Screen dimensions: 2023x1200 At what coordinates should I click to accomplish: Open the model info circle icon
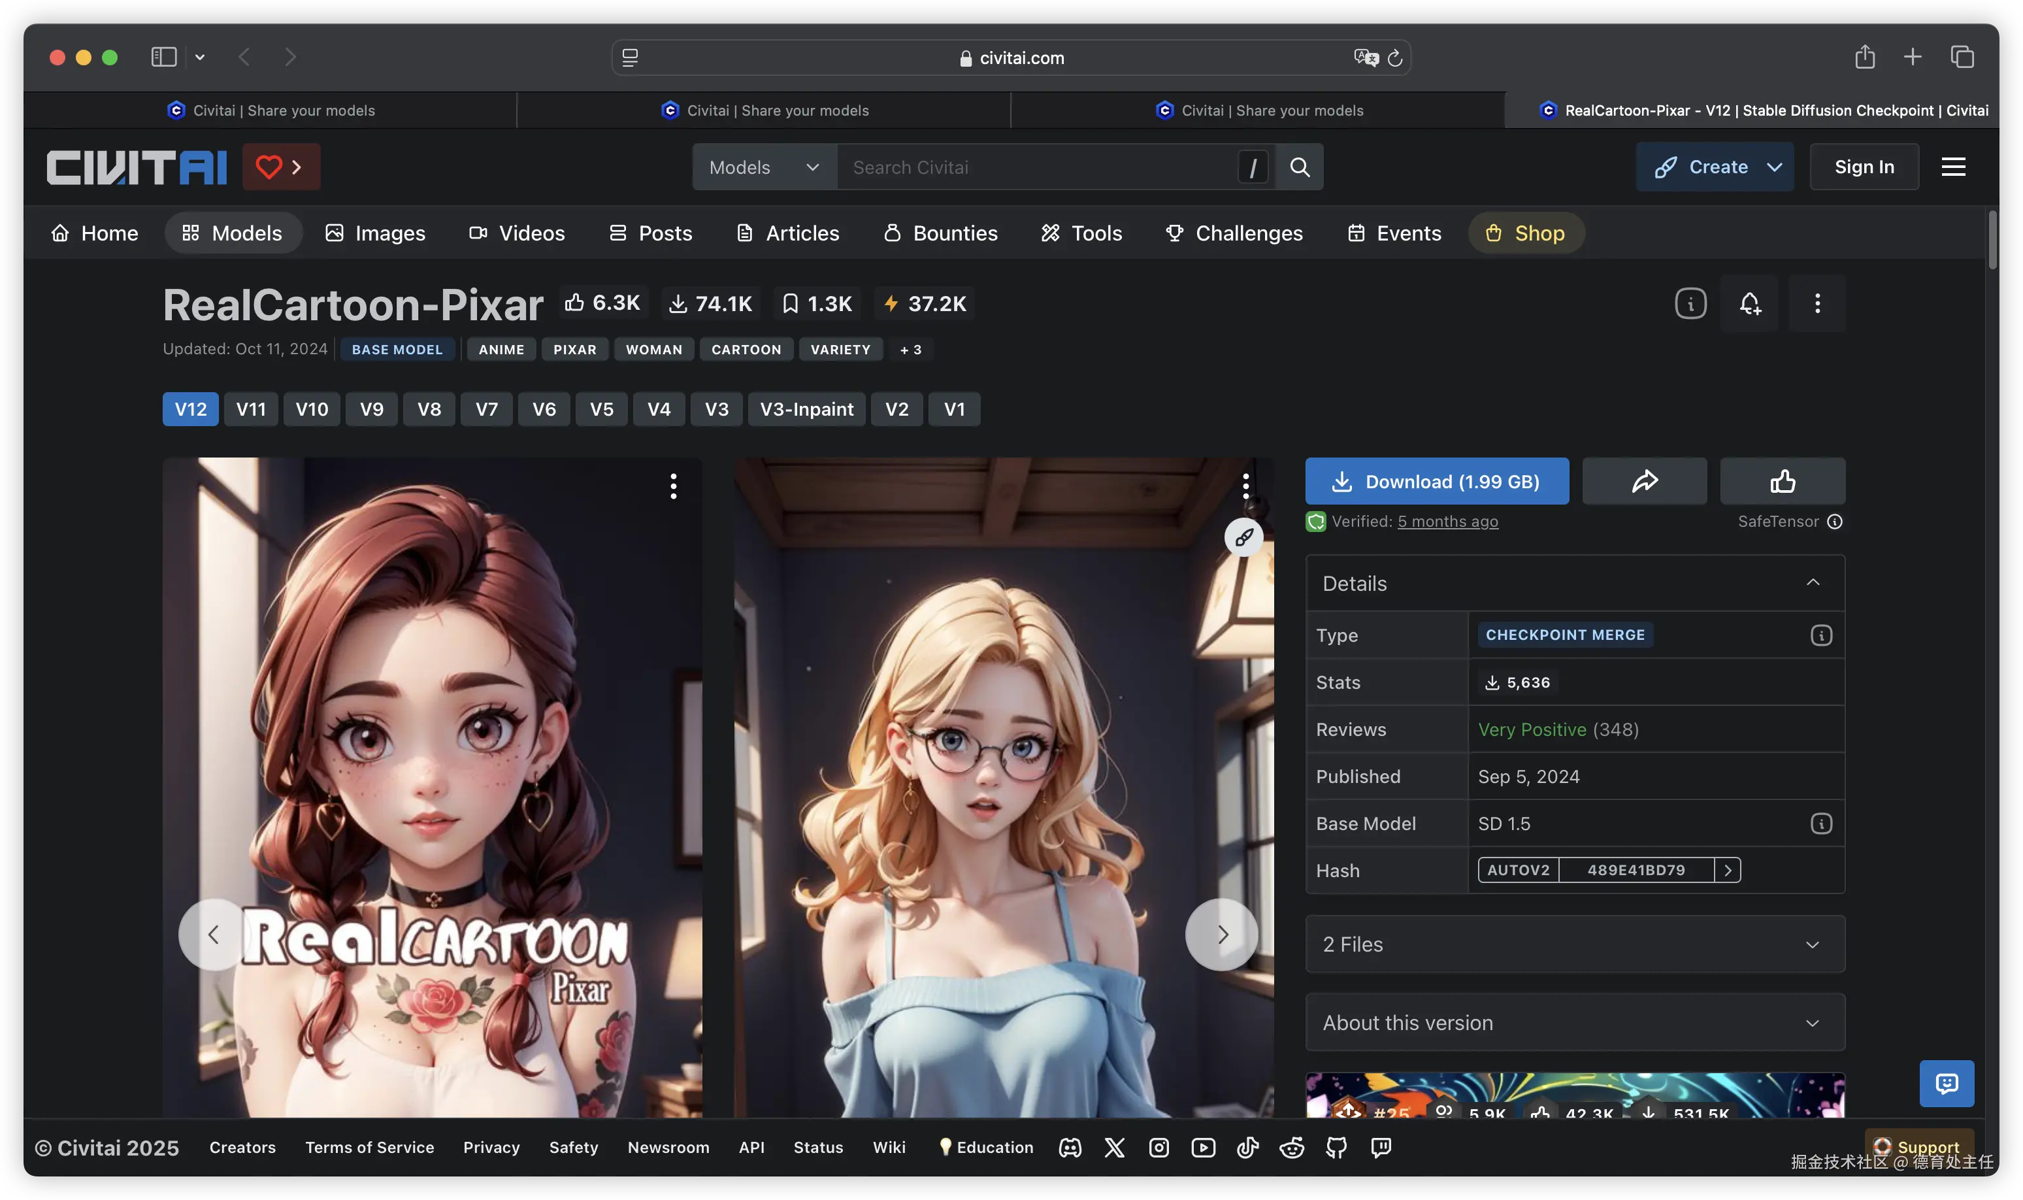click(1690, 303)
